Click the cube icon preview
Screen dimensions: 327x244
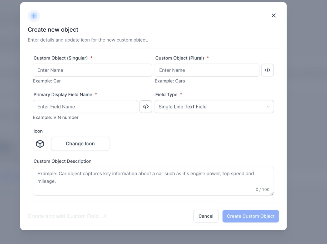(x=40, y=144)
